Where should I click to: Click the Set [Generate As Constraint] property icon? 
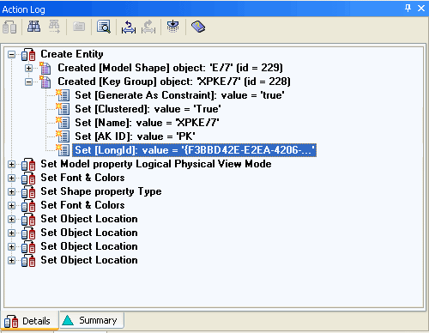pos(63,95)
